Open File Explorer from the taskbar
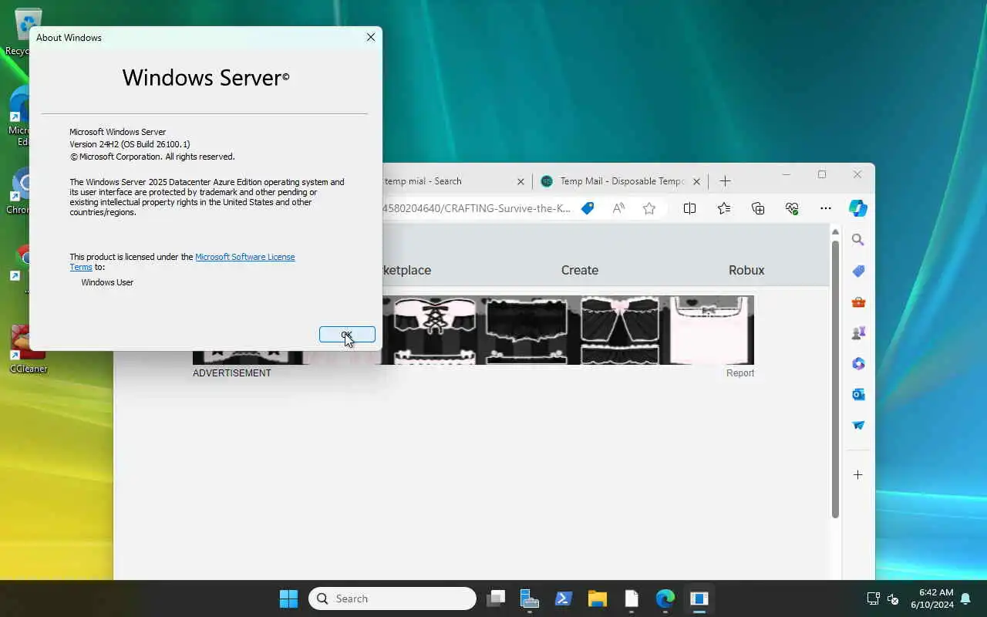The image size is (987, 617). 598,598
